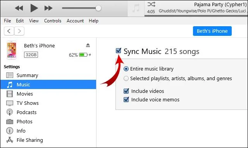Uncheck the Sync Music checkbox
This screenshot has height=148, width=248.
pyautogui.click(x=119, y=50)
